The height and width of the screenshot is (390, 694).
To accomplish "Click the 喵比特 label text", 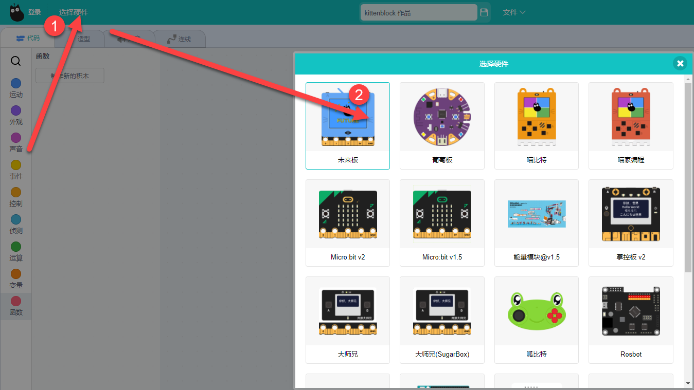I will (536, 160).
